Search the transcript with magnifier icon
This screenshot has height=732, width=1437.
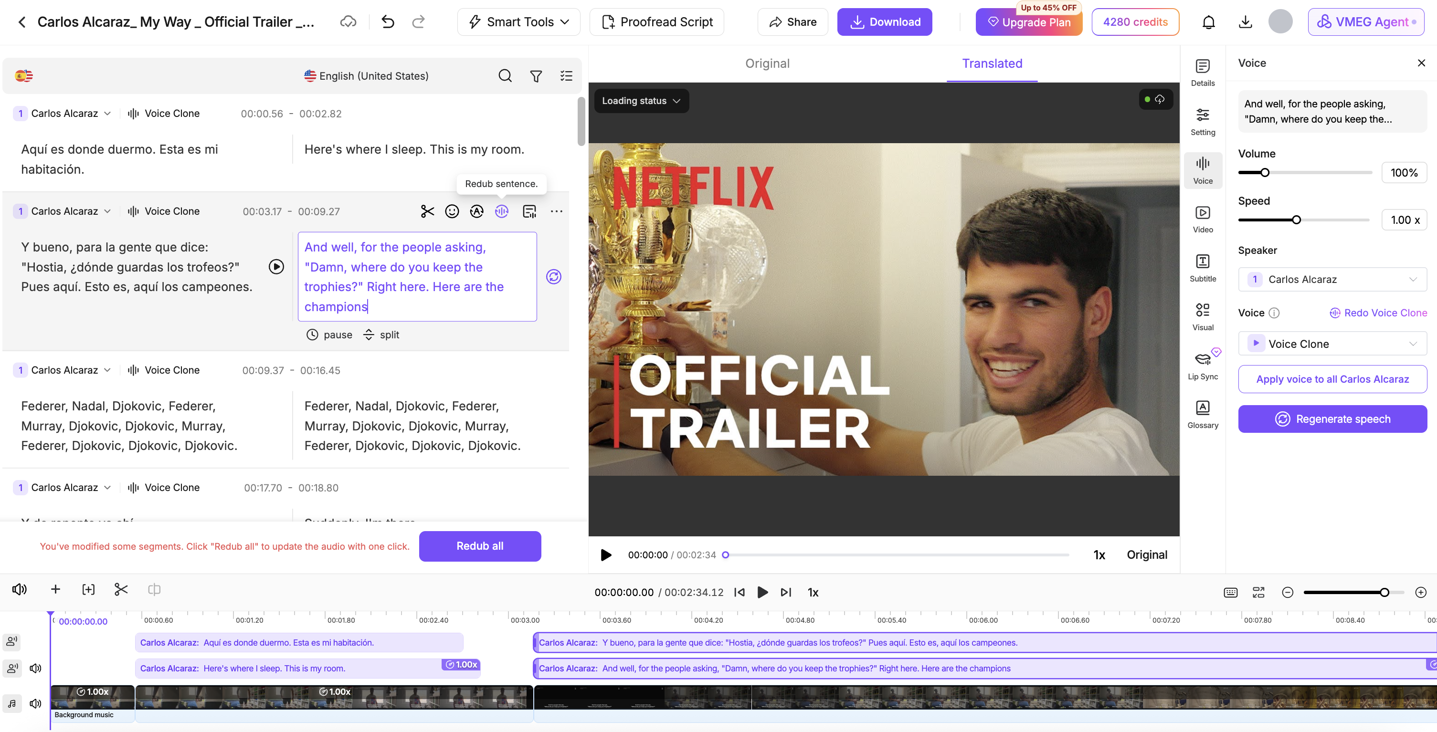(x=505, y=76)
